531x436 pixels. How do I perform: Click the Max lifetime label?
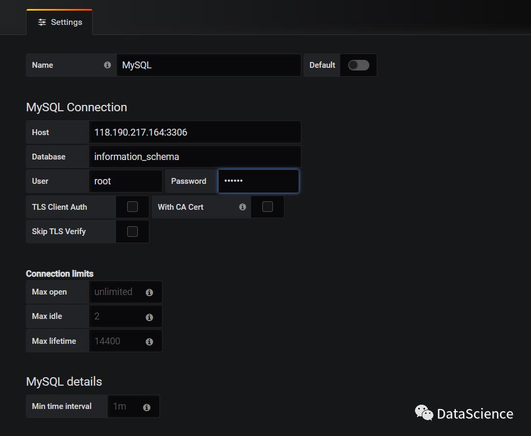click(54, 341)
